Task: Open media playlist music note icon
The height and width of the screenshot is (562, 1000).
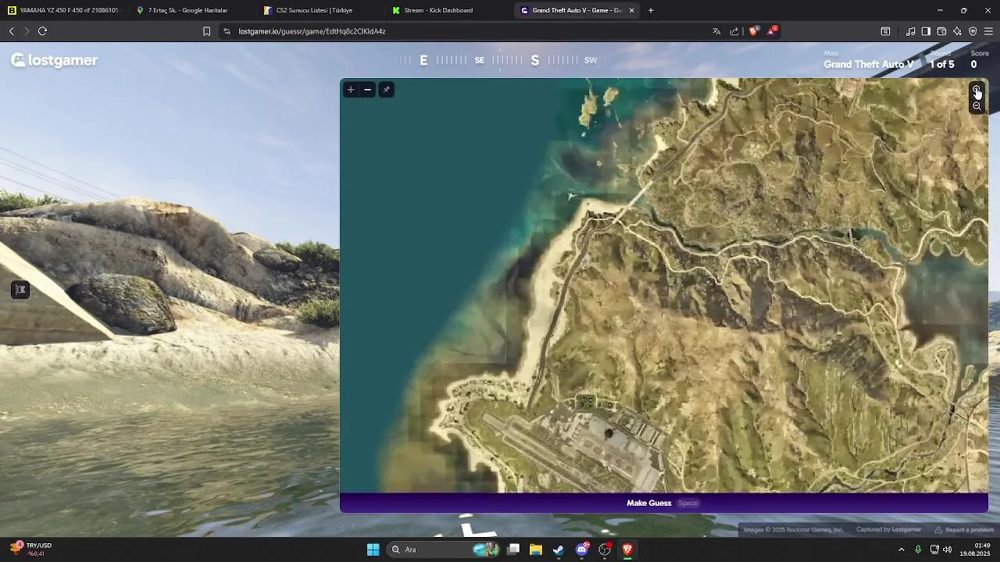Action: tap(910, 31)
